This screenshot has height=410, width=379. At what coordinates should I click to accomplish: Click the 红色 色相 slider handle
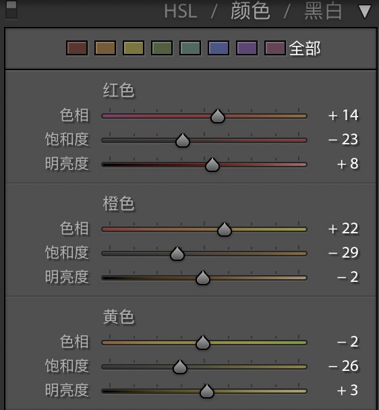point(218,116)
